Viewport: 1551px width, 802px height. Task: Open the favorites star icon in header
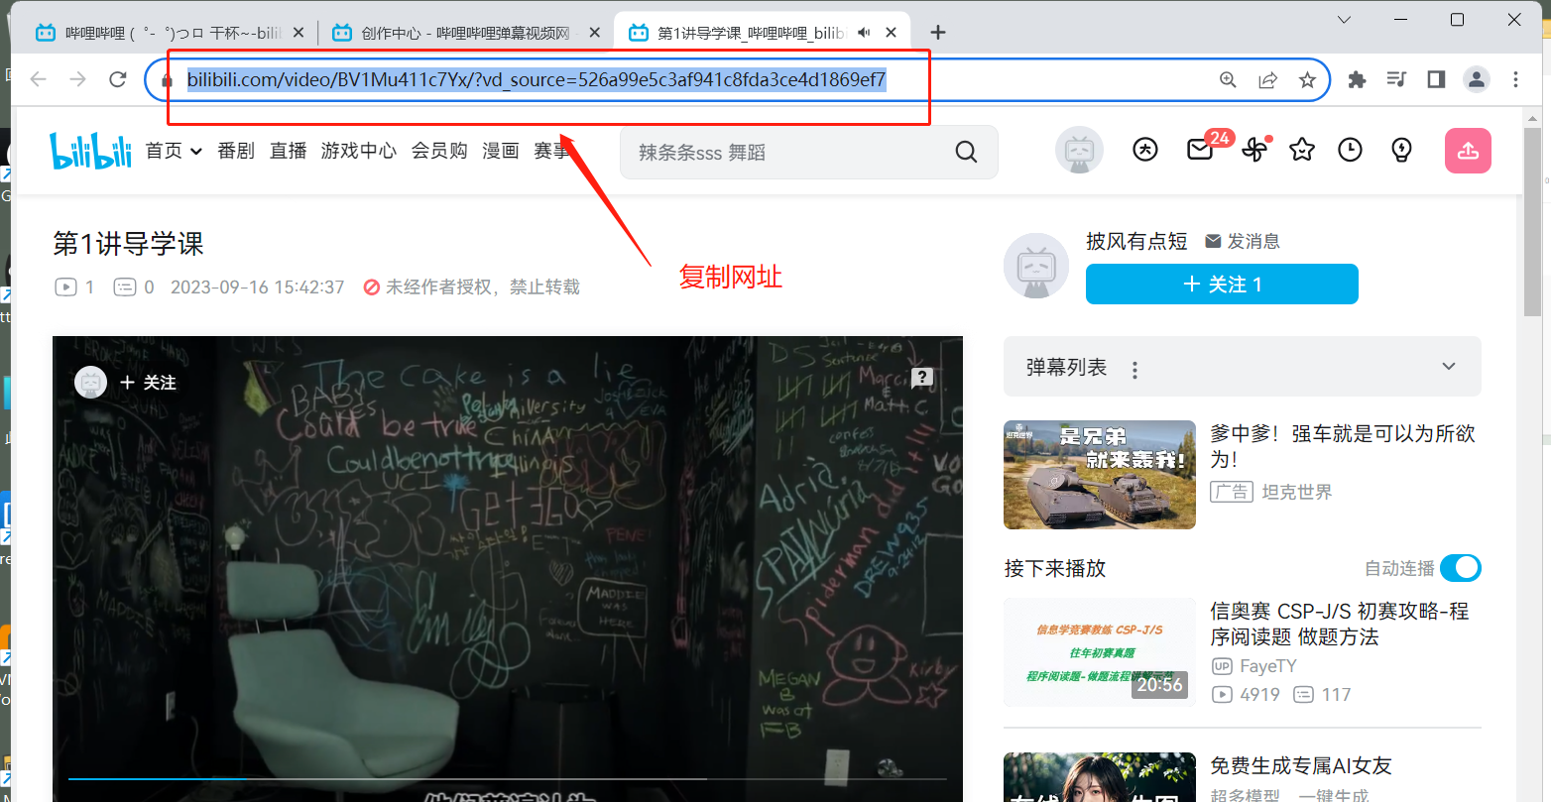pyautogui.click(x=1302, y=151)
